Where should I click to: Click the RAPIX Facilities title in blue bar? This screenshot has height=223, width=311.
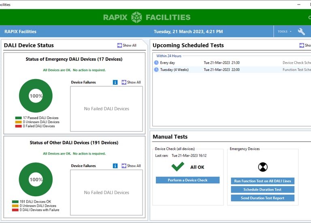point(20,32)
